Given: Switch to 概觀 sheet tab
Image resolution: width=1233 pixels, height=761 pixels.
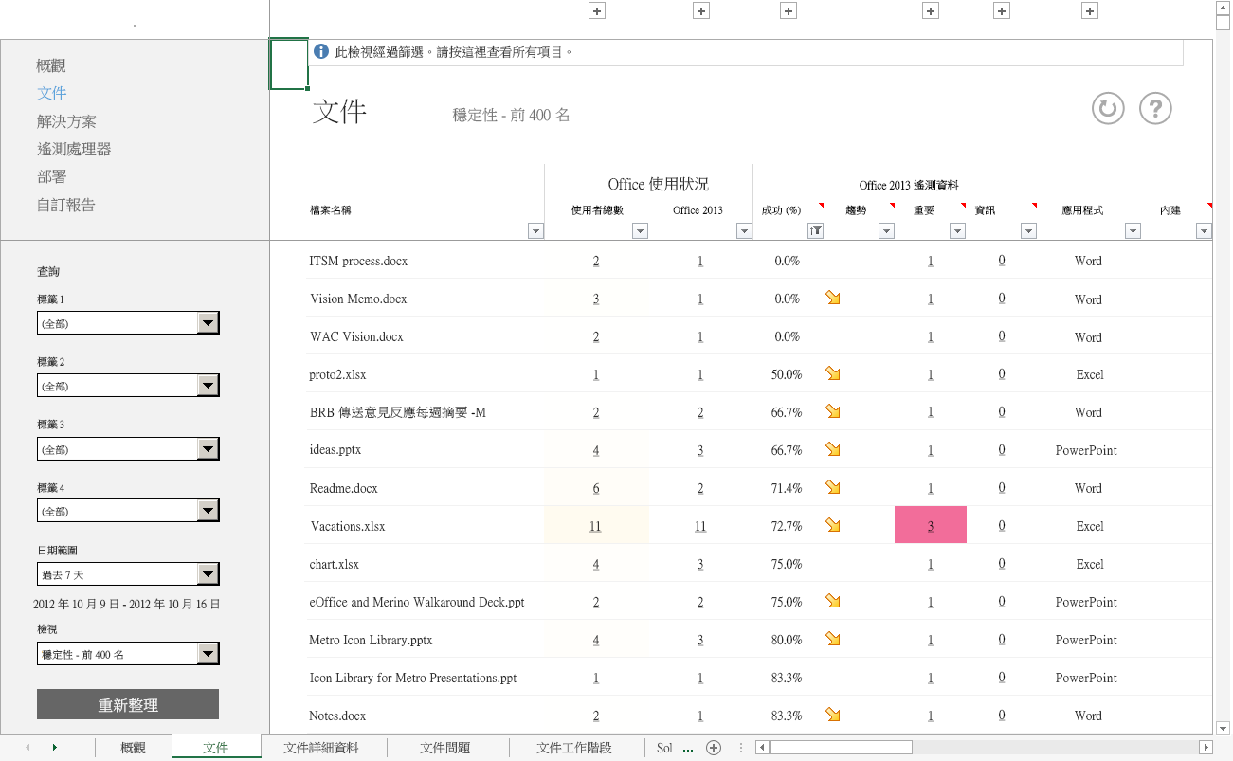Looking at the screenshot, I should pos(134,748).
